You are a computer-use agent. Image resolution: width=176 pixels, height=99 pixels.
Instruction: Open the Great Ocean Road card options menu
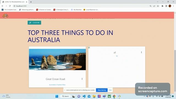(82, 79)
